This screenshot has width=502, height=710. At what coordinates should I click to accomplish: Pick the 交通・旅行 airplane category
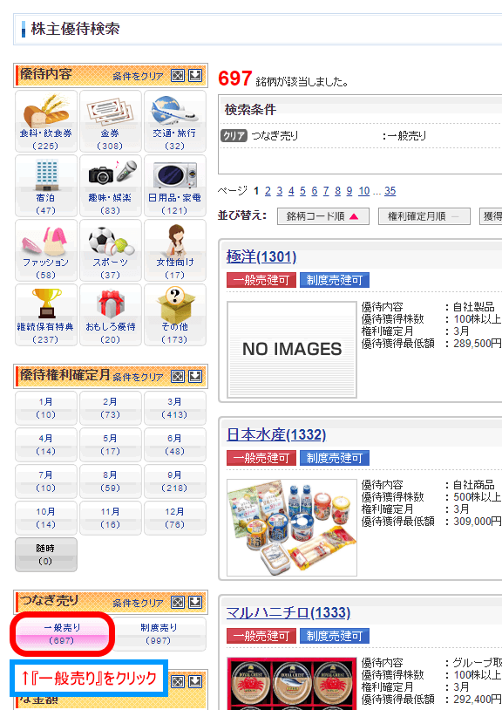(x=174, y=121)
